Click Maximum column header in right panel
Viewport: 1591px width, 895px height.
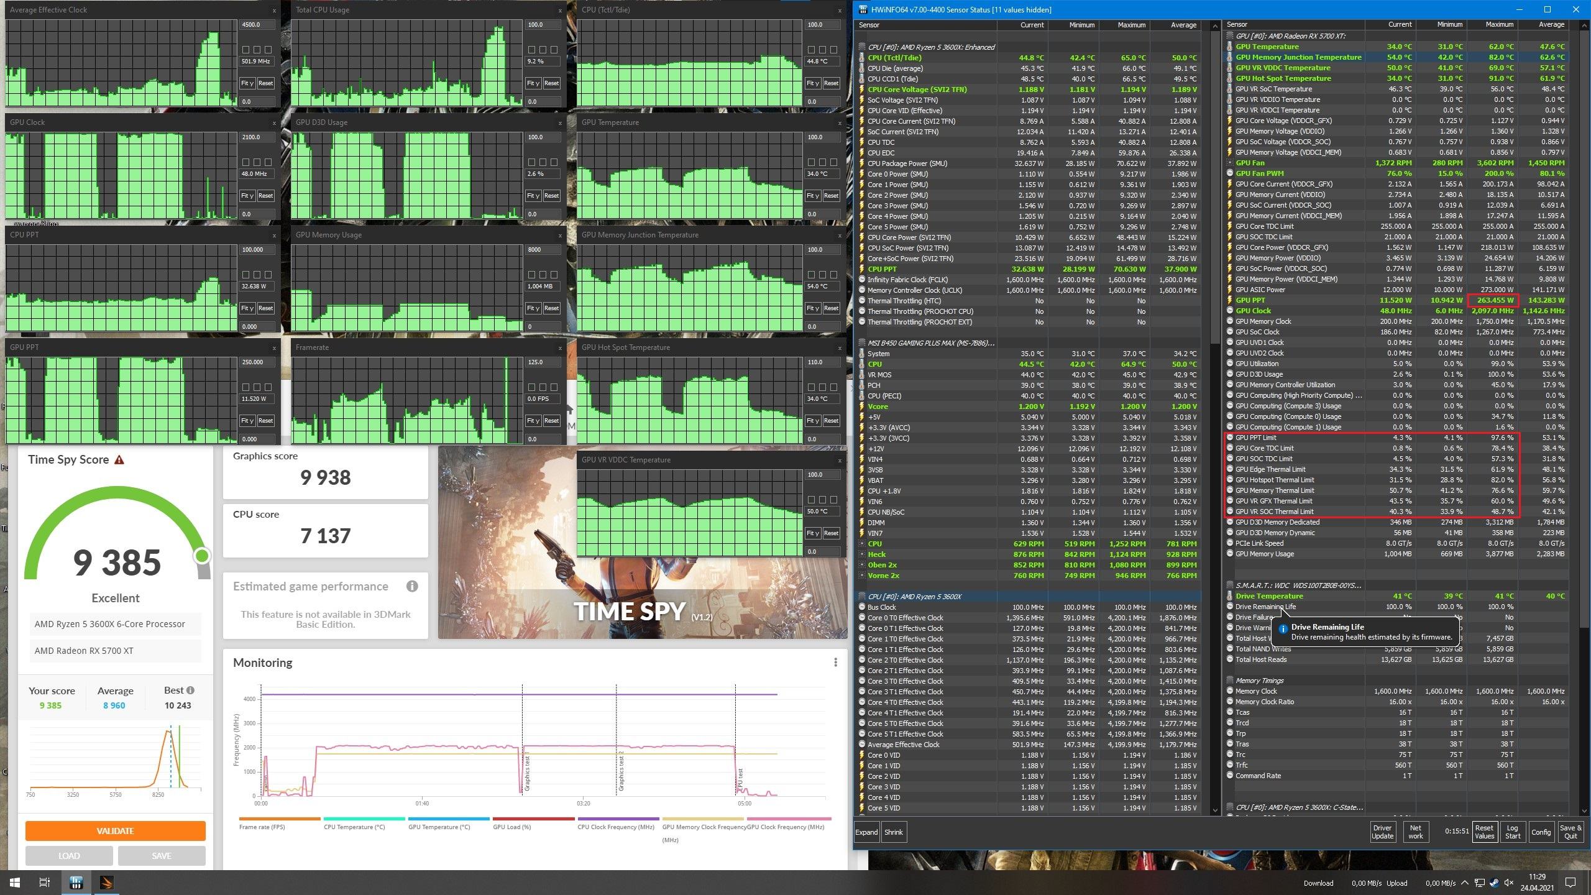[x=1492, y=25]
